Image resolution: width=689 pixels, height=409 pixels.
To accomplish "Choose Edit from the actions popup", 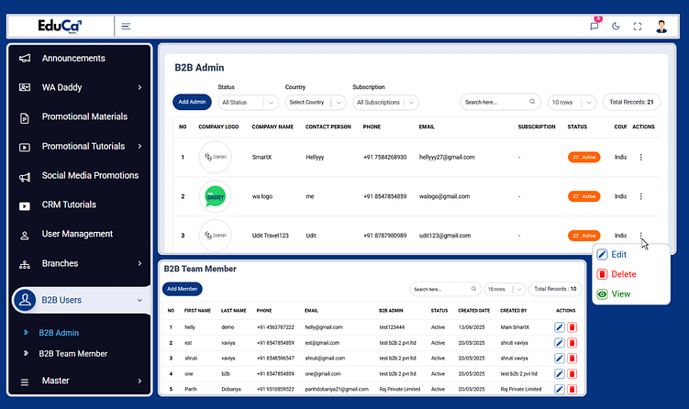I will pos(617,255).
